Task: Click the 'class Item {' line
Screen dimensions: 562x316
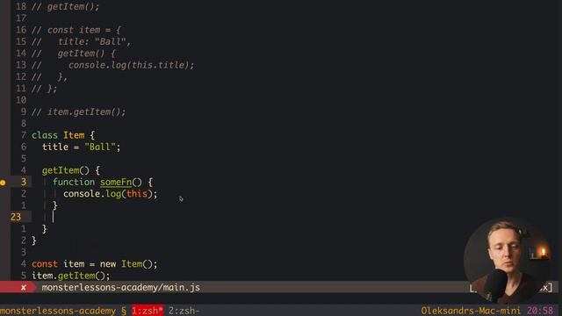Action: (63, 135)
